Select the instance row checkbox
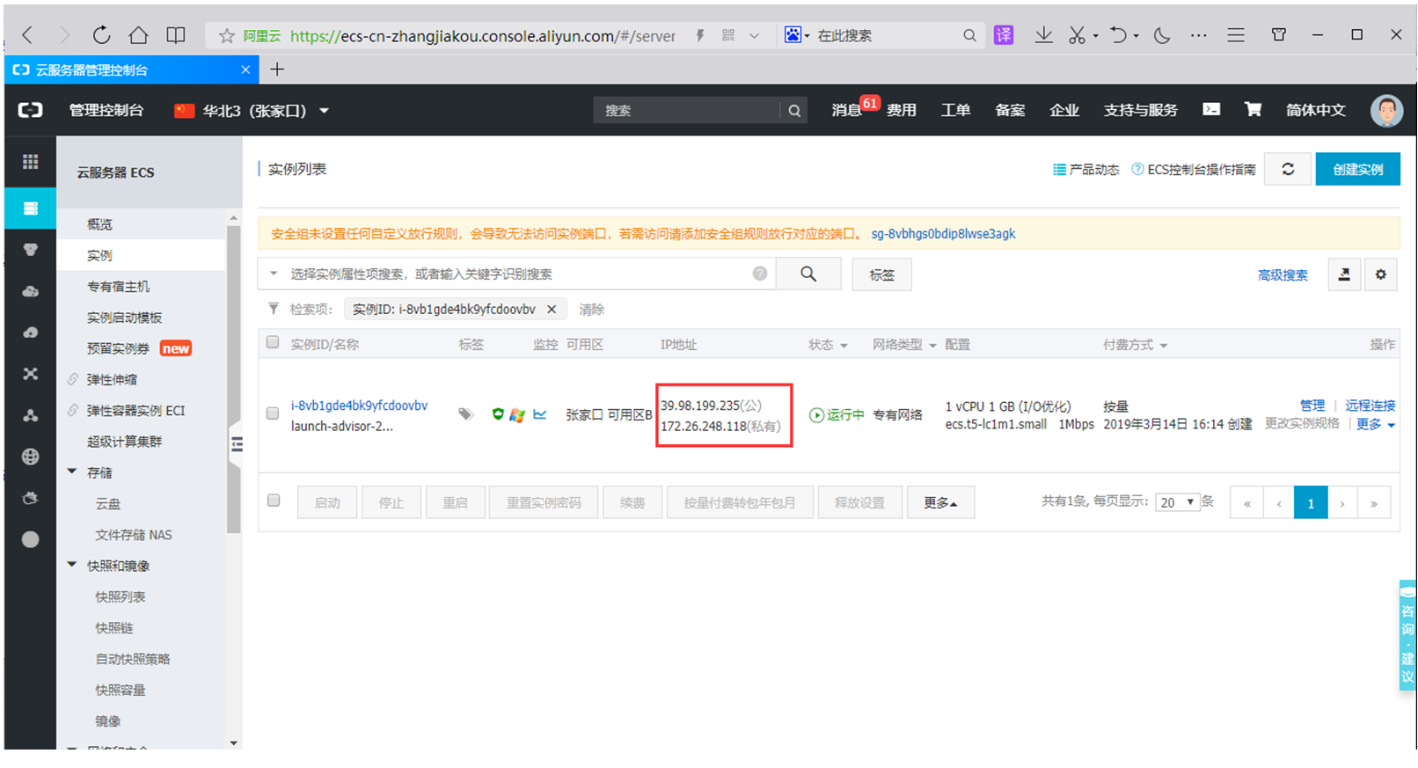Screen dimensions: 1418x768 273,413
